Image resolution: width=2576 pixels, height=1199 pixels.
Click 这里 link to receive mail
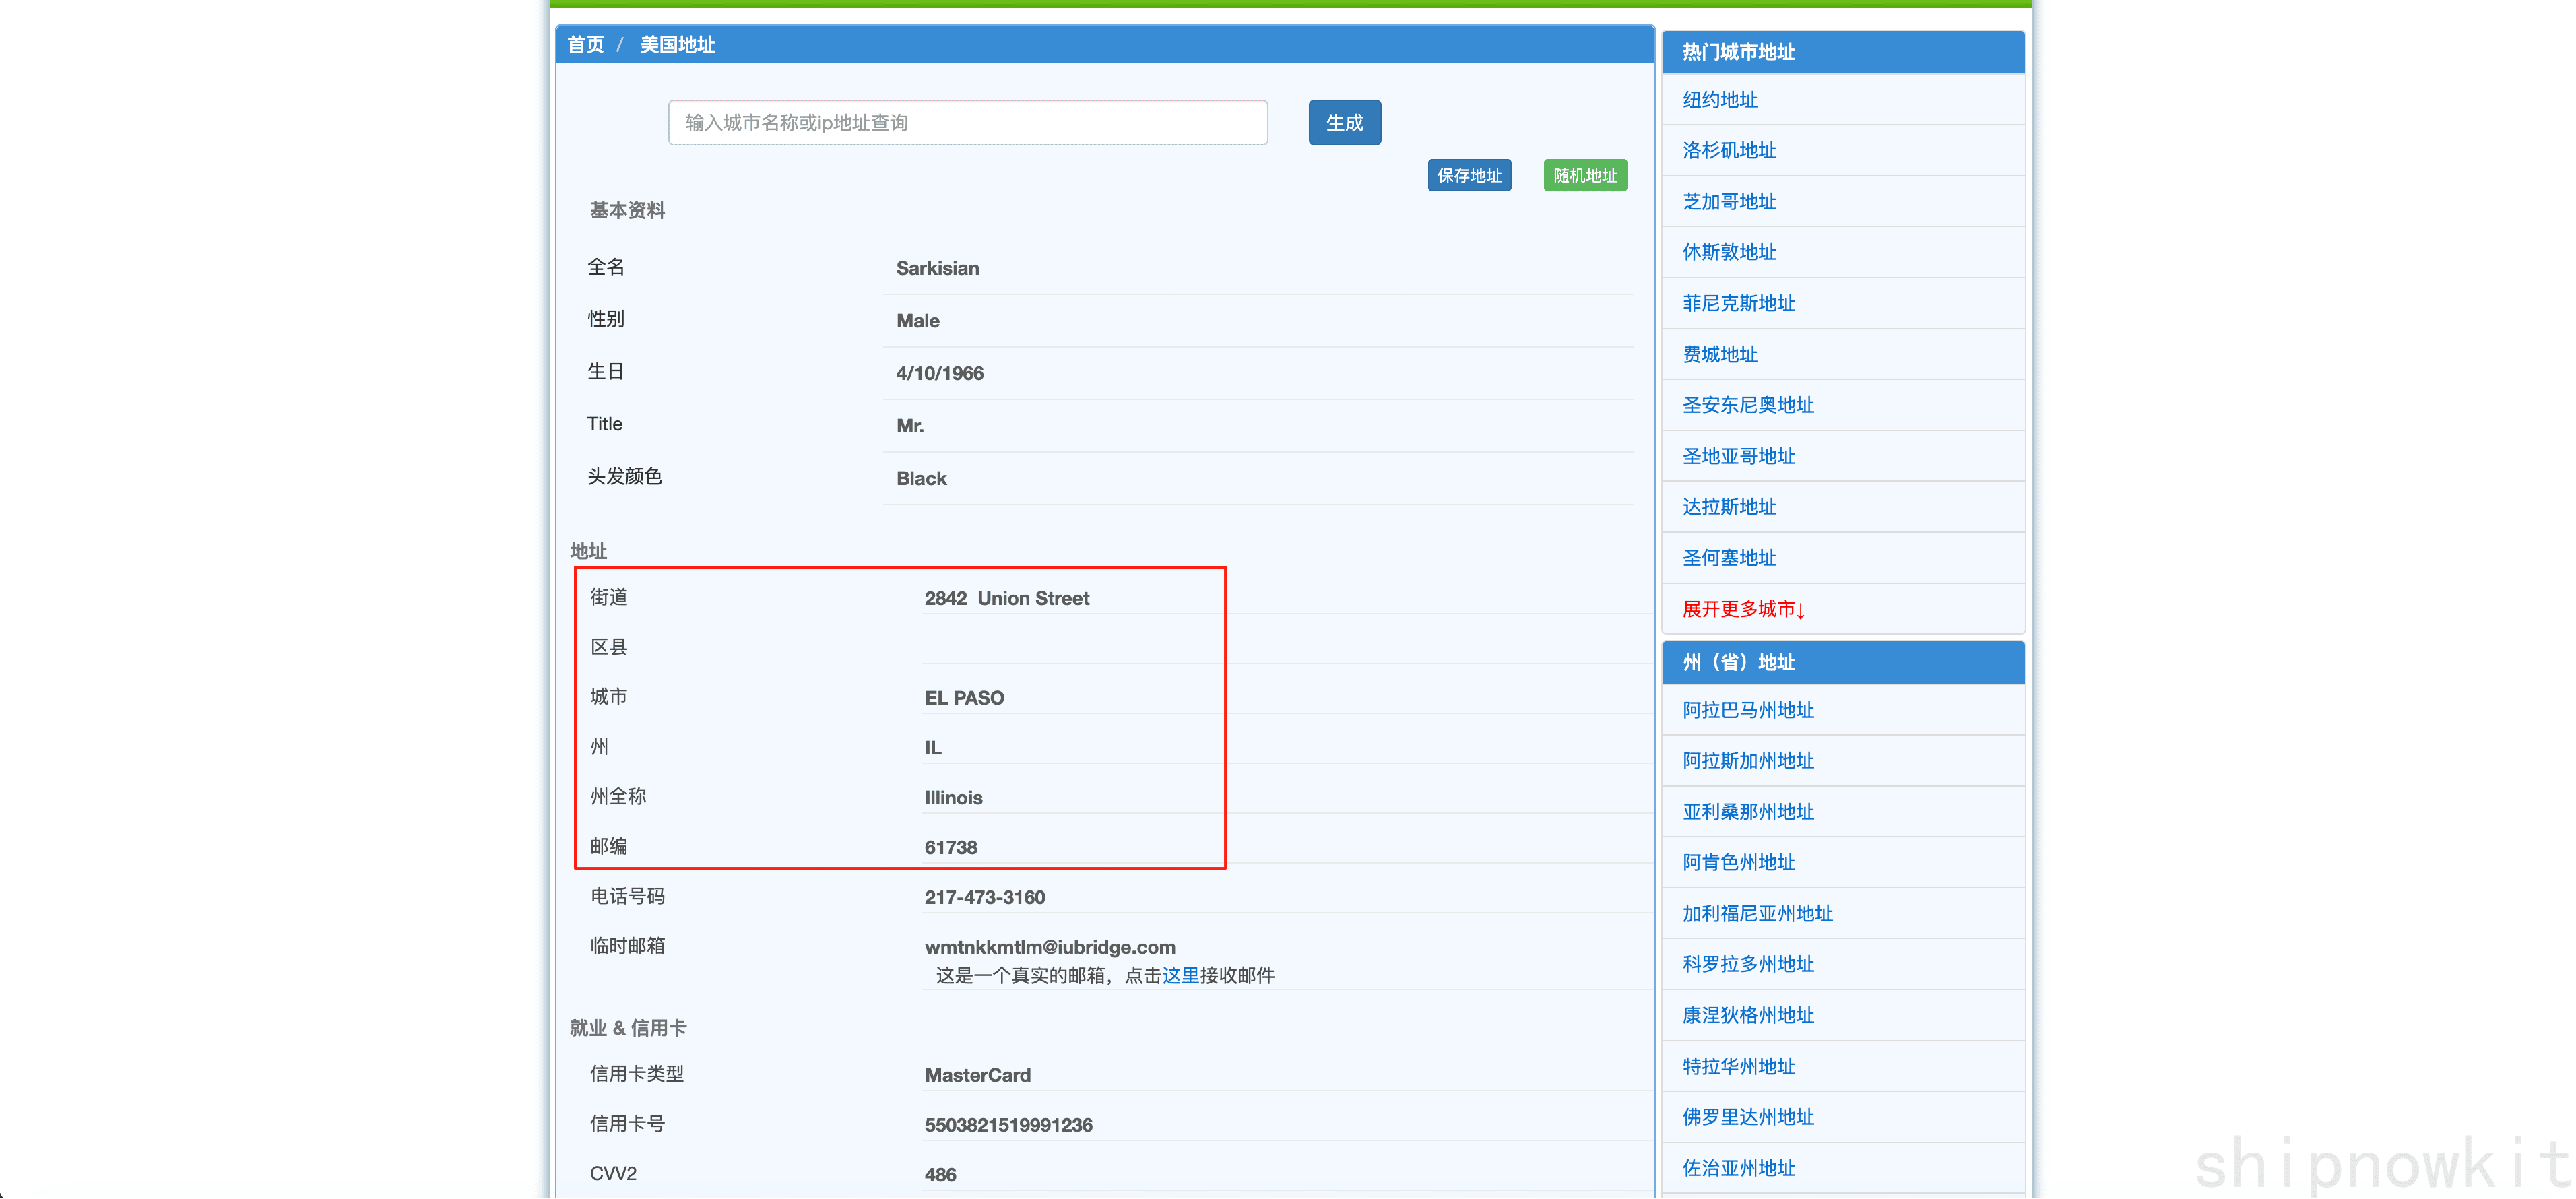coord(1179,975)
